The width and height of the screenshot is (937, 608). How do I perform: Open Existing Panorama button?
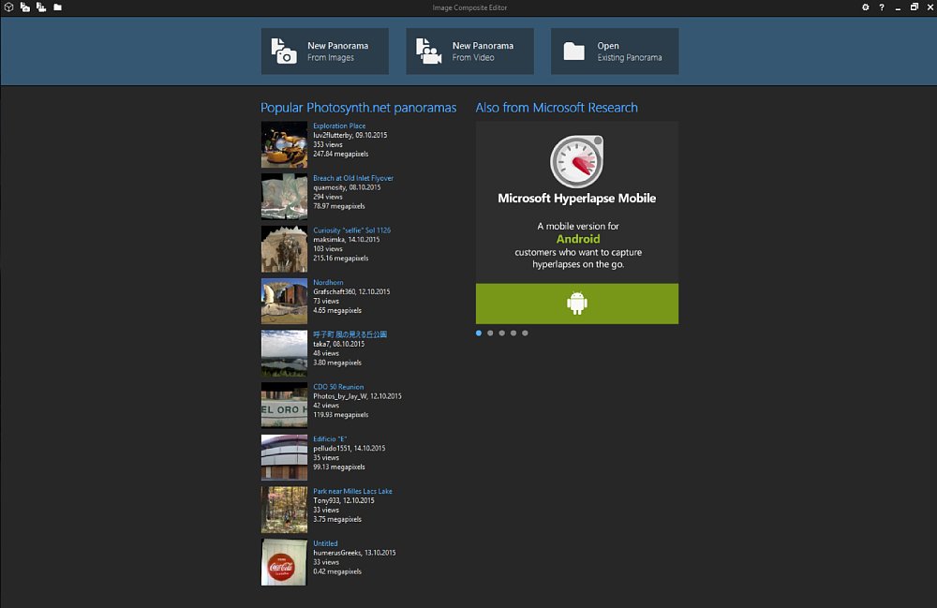tap(615, 52)
